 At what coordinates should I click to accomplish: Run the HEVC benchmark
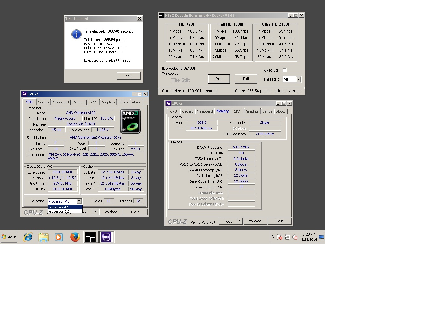coord(219,79)
